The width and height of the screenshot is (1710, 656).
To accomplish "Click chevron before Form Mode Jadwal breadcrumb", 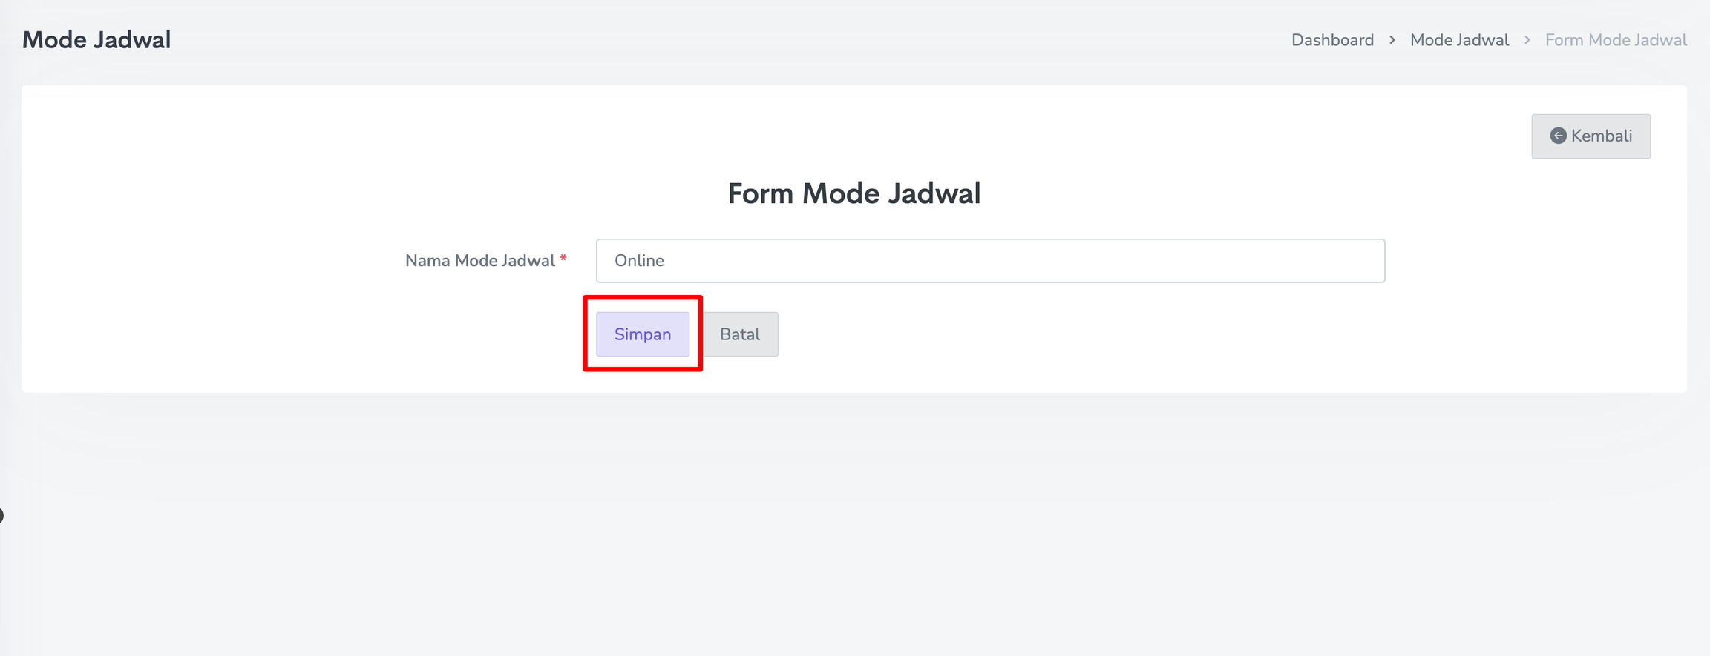I will pyautogui.click(x=1527, y=40).
